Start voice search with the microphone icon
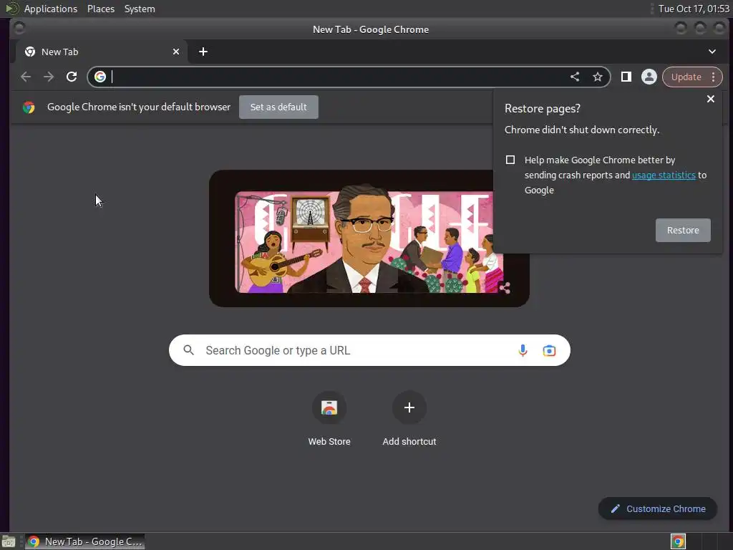The height and width of the screenshot is (550, 733). tap(523, 350)
